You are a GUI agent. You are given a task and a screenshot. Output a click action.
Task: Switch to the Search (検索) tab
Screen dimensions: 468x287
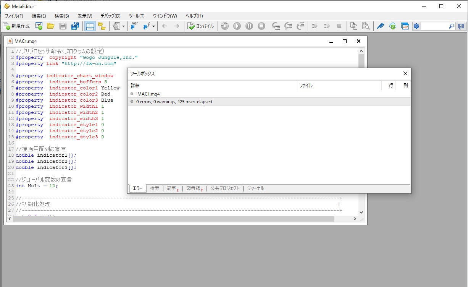click(155, 188)
